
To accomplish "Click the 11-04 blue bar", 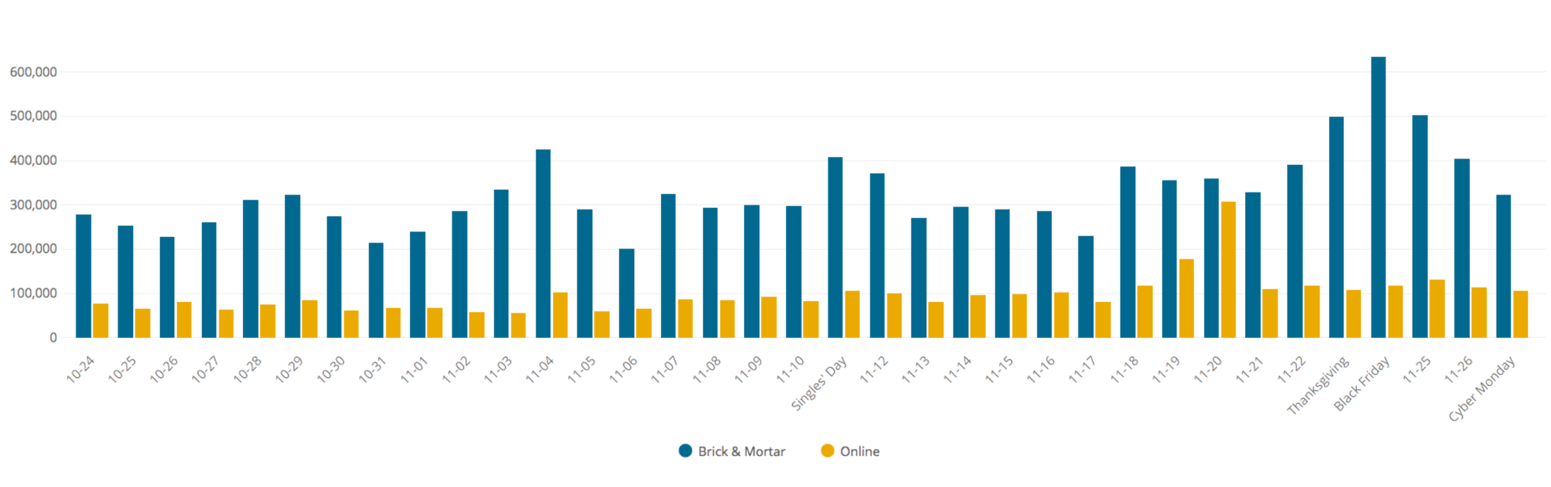I will pos(543,243).
